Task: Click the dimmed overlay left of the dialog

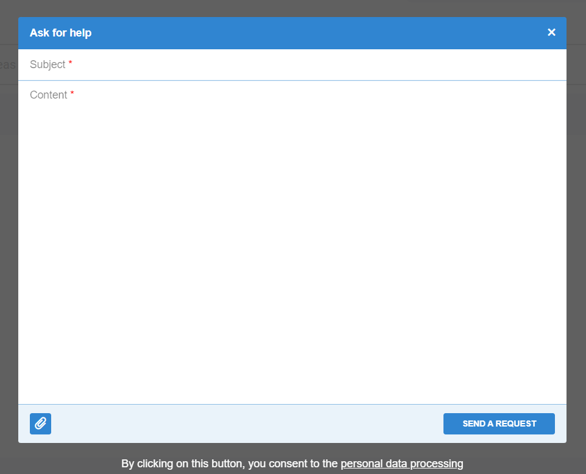Action: click(9, 243)
